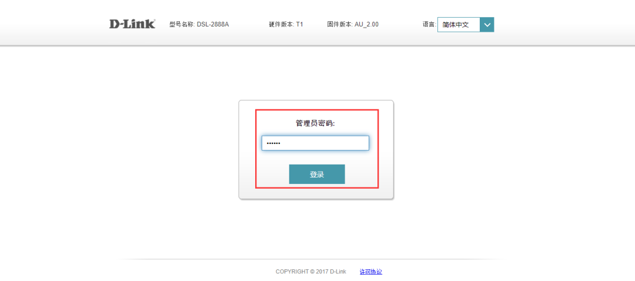Click the 登录 login button
The width and height of the screenshot is (635, 281).
click(x=317, y=174)
